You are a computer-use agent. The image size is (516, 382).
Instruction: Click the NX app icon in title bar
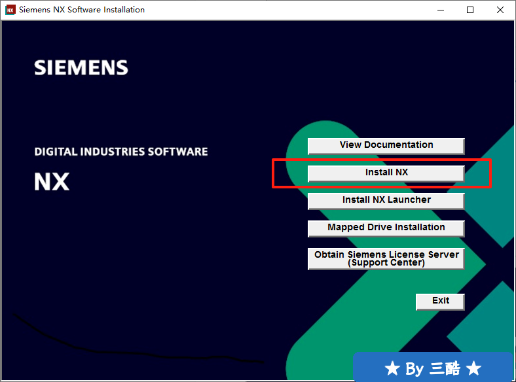click(10, 10)
